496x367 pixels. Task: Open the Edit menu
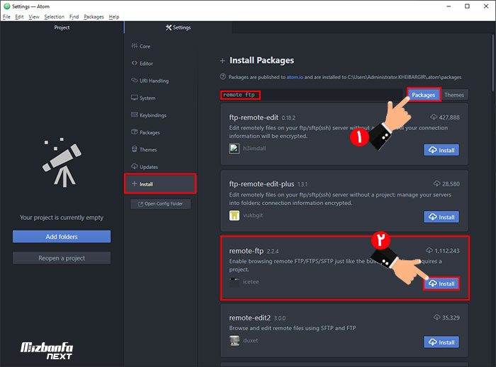tap(19, 17)
